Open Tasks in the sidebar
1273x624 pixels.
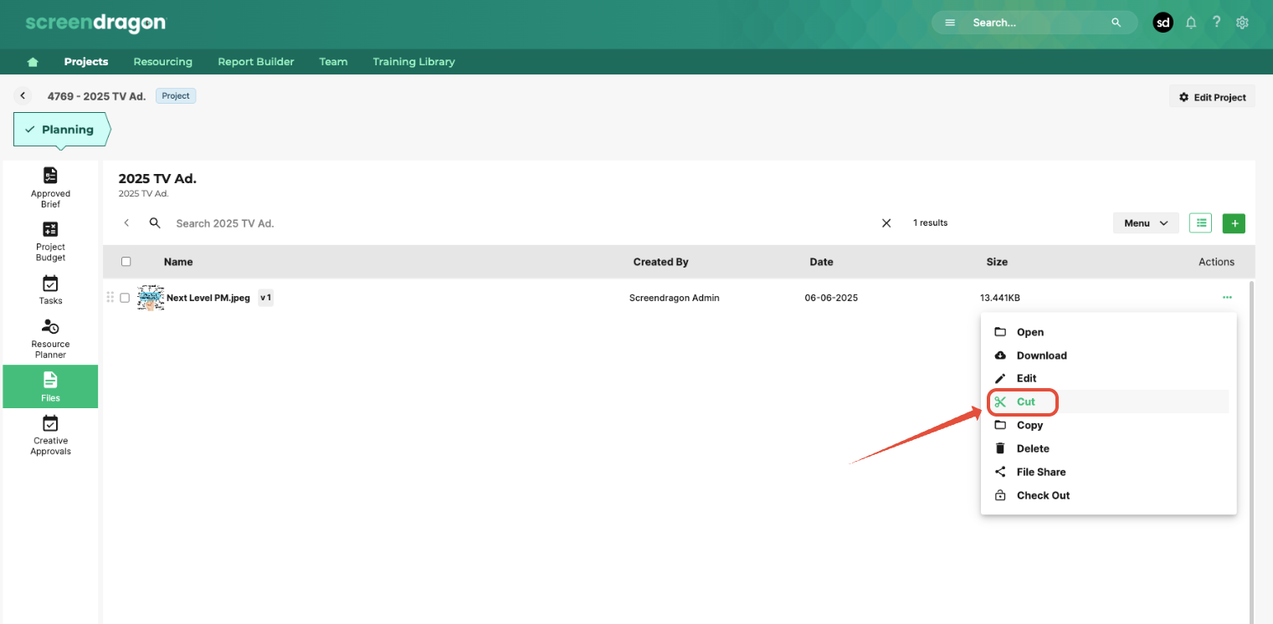coord(50,289)
